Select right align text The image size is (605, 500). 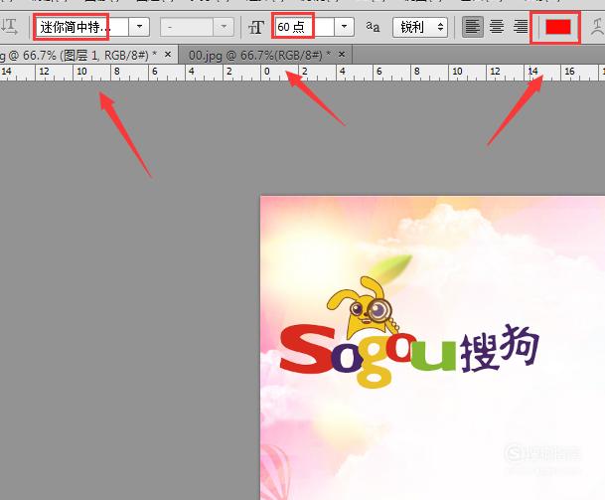521,27
